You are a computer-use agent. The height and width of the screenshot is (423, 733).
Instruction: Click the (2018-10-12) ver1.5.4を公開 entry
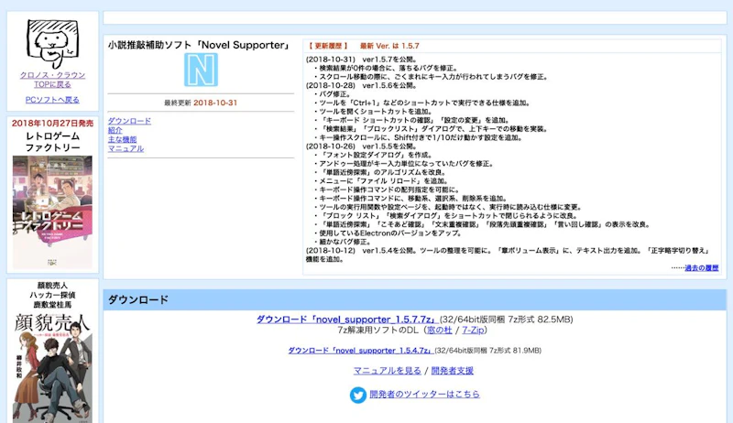508,255
